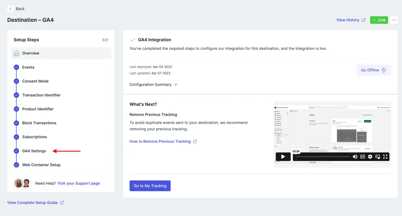
Task: Click the Overview home icon
Action: point(16,53)
